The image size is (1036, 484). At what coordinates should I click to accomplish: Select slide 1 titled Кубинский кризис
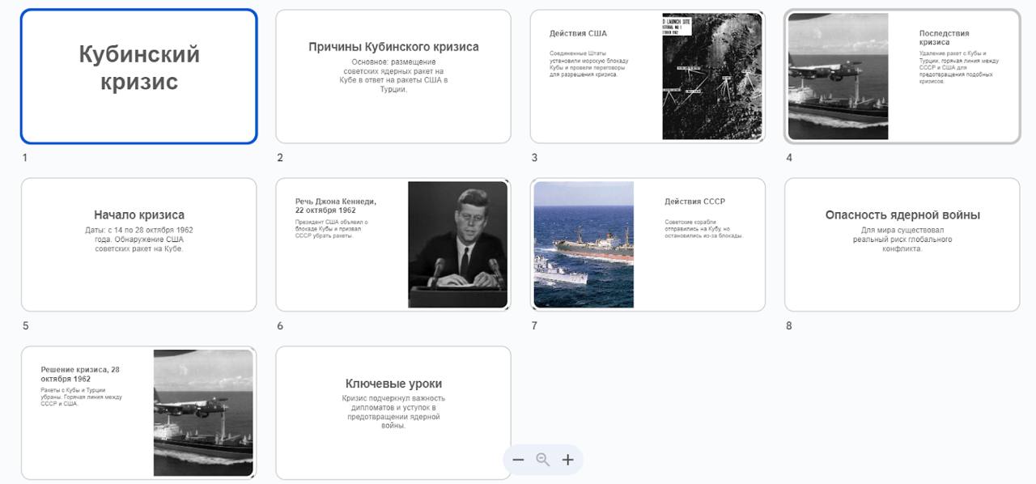click(138, 76)
